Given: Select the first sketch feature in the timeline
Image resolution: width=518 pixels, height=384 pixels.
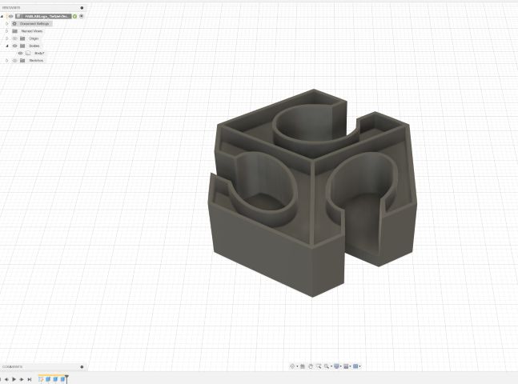Looking at the screenshot, I should pos(41,379).
